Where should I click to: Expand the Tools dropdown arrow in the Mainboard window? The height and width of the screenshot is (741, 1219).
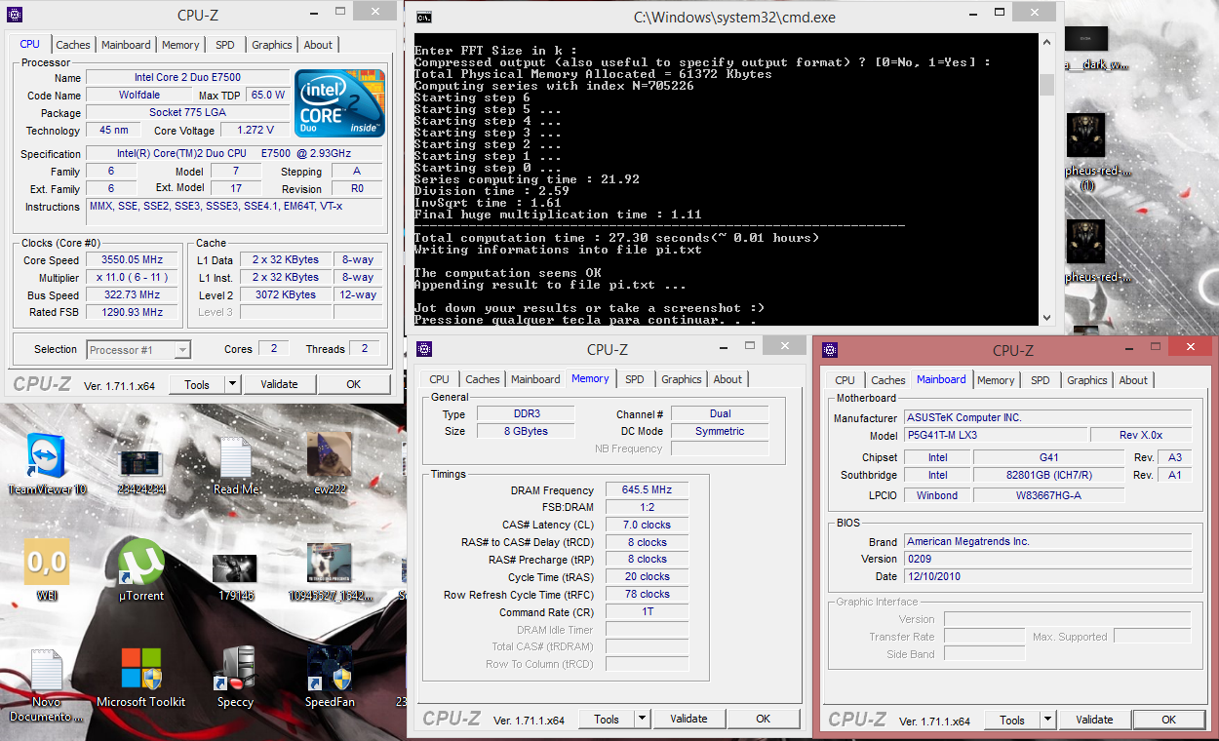pyautogui.click(x=1047, y=720)
